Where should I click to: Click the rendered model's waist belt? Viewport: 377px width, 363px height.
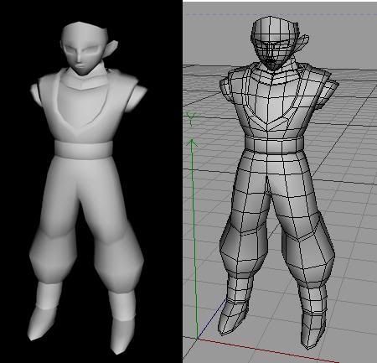pos(84,148)
